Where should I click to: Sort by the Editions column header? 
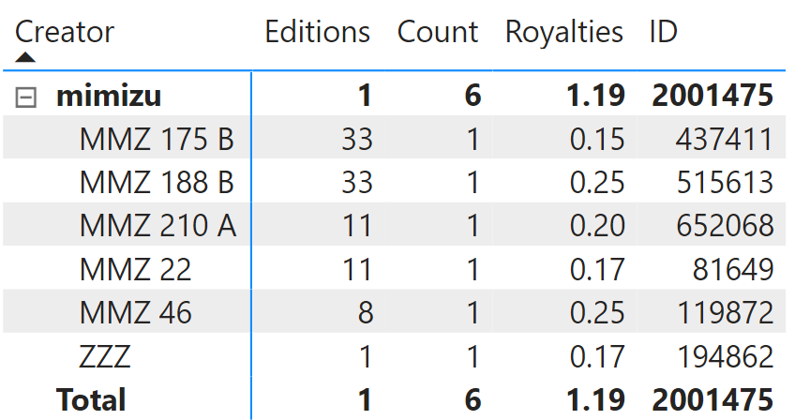point(318,33)
